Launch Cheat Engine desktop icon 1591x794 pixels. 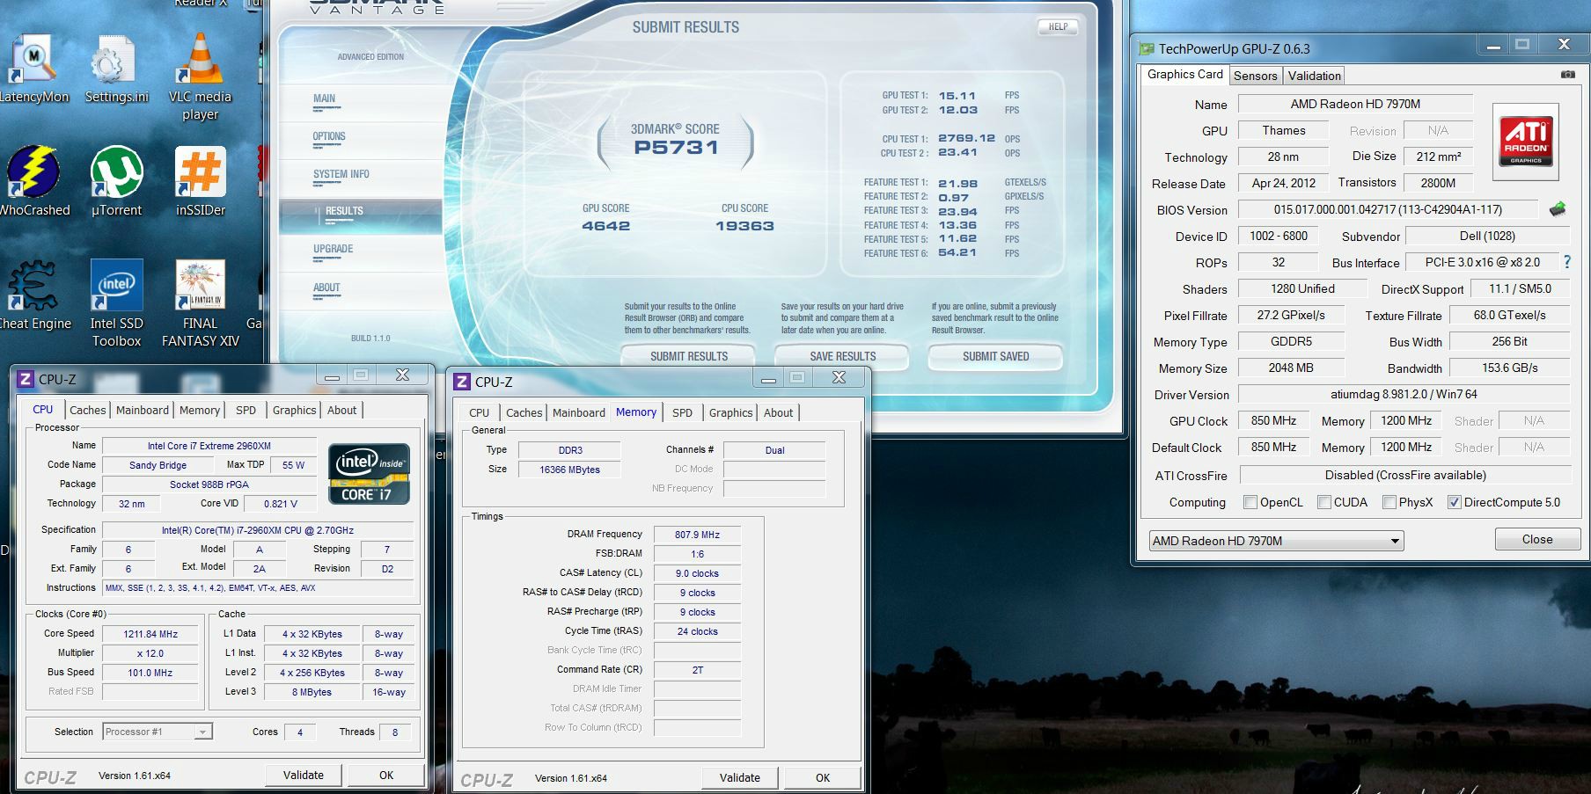(33, 295)
